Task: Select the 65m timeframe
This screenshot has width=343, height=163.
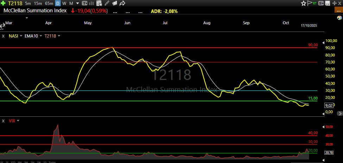Action: [49, 3]
